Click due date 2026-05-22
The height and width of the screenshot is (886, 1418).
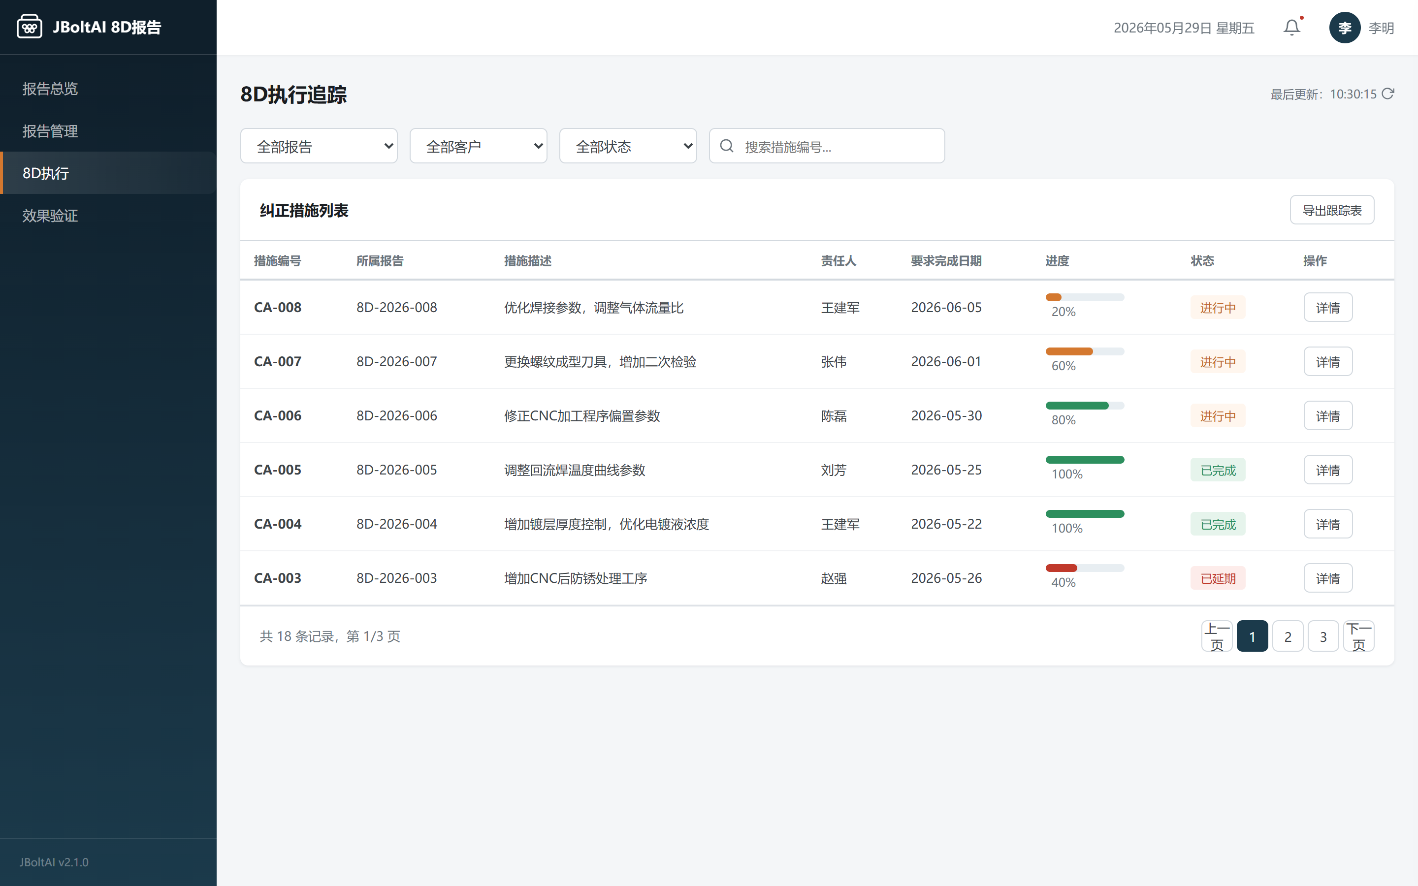[x=946, y=524]
